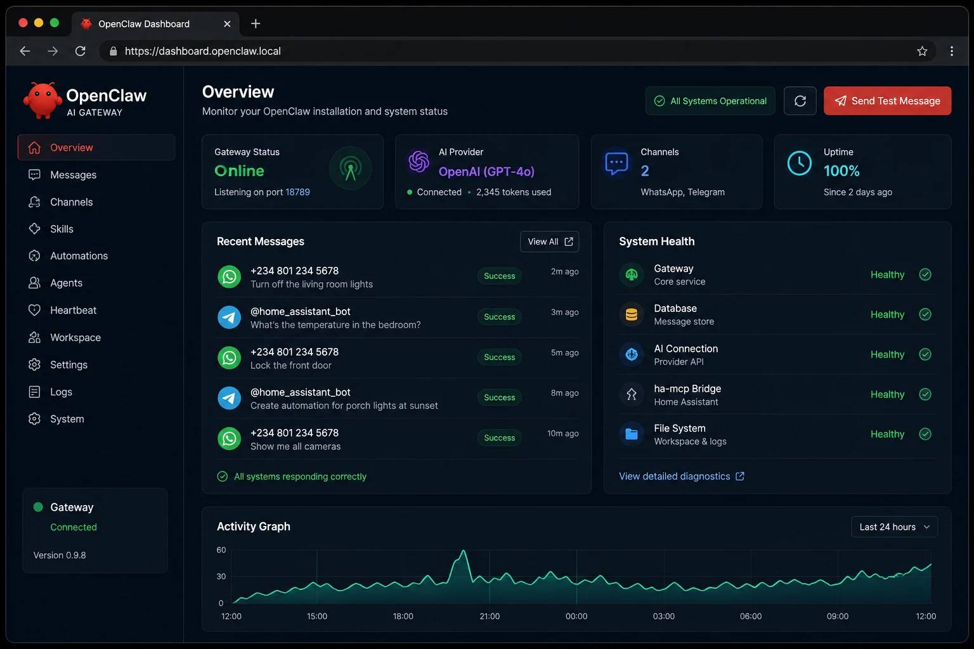Open Logs in the sidebar
This screenshot has width=974, height=649.
96,392
